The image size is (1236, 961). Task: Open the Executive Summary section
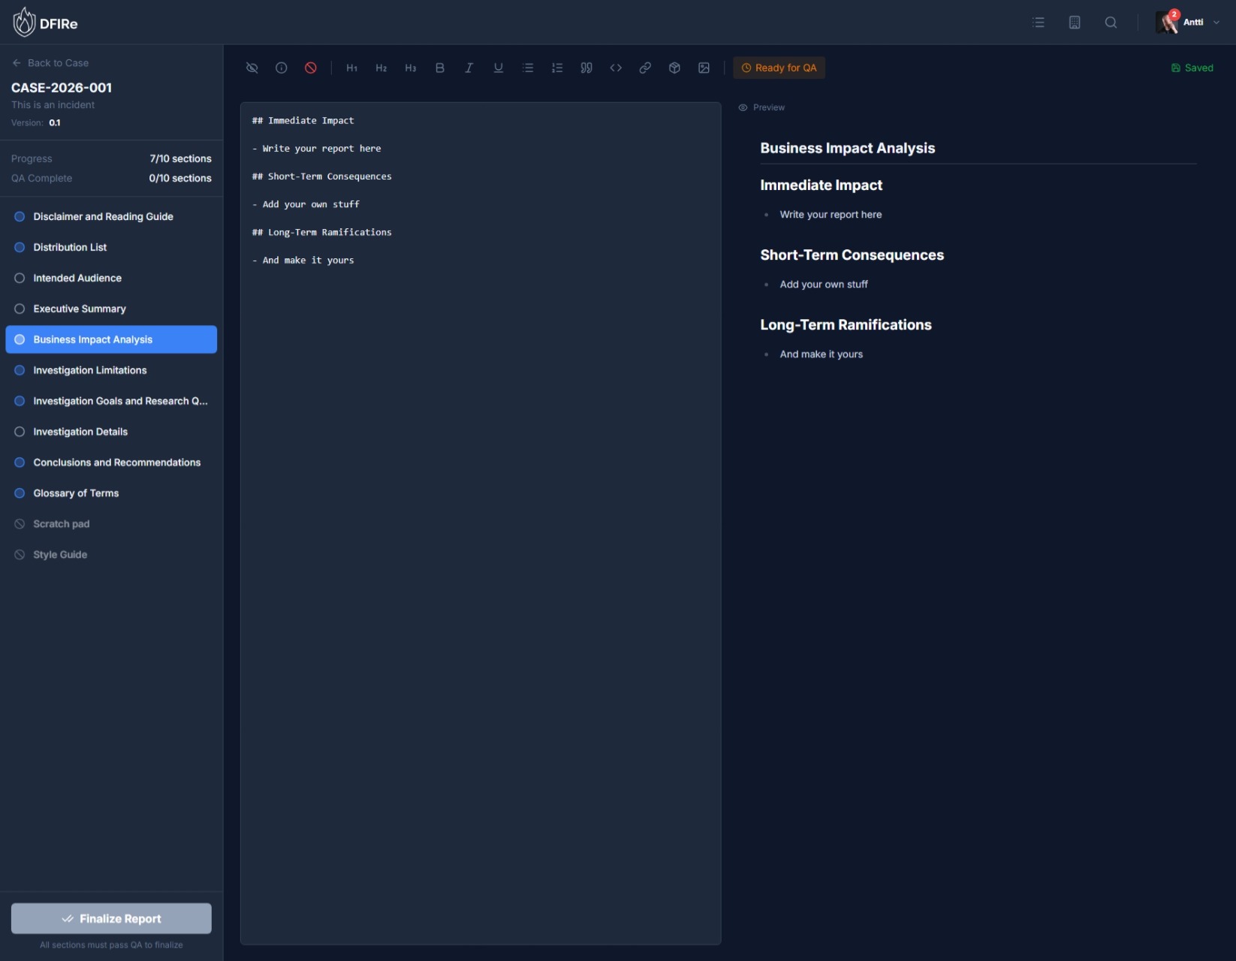click(80, 309)
